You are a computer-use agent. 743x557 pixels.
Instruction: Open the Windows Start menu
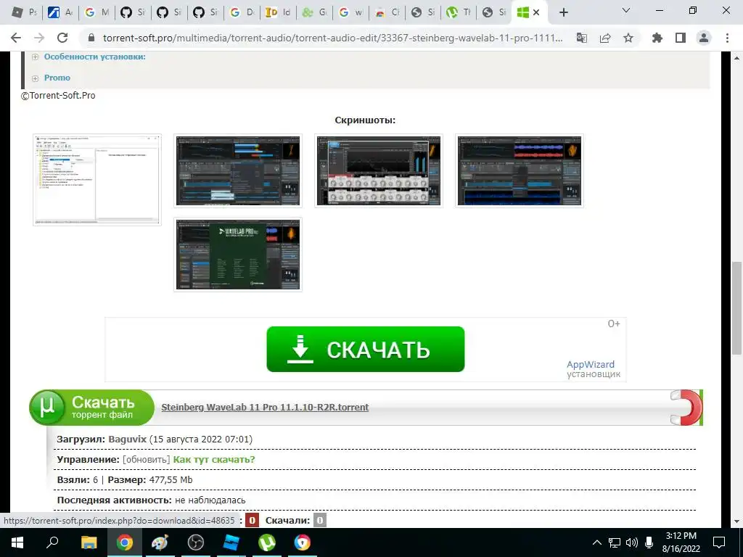17,542
